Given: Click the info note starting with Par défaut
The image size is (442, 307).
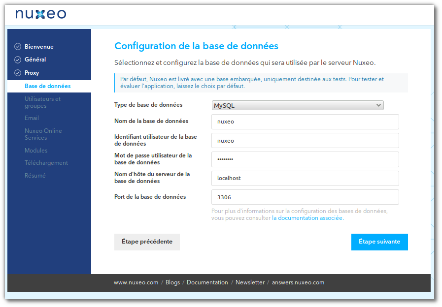Looking at the screenshot, I should tap(261, 83).
